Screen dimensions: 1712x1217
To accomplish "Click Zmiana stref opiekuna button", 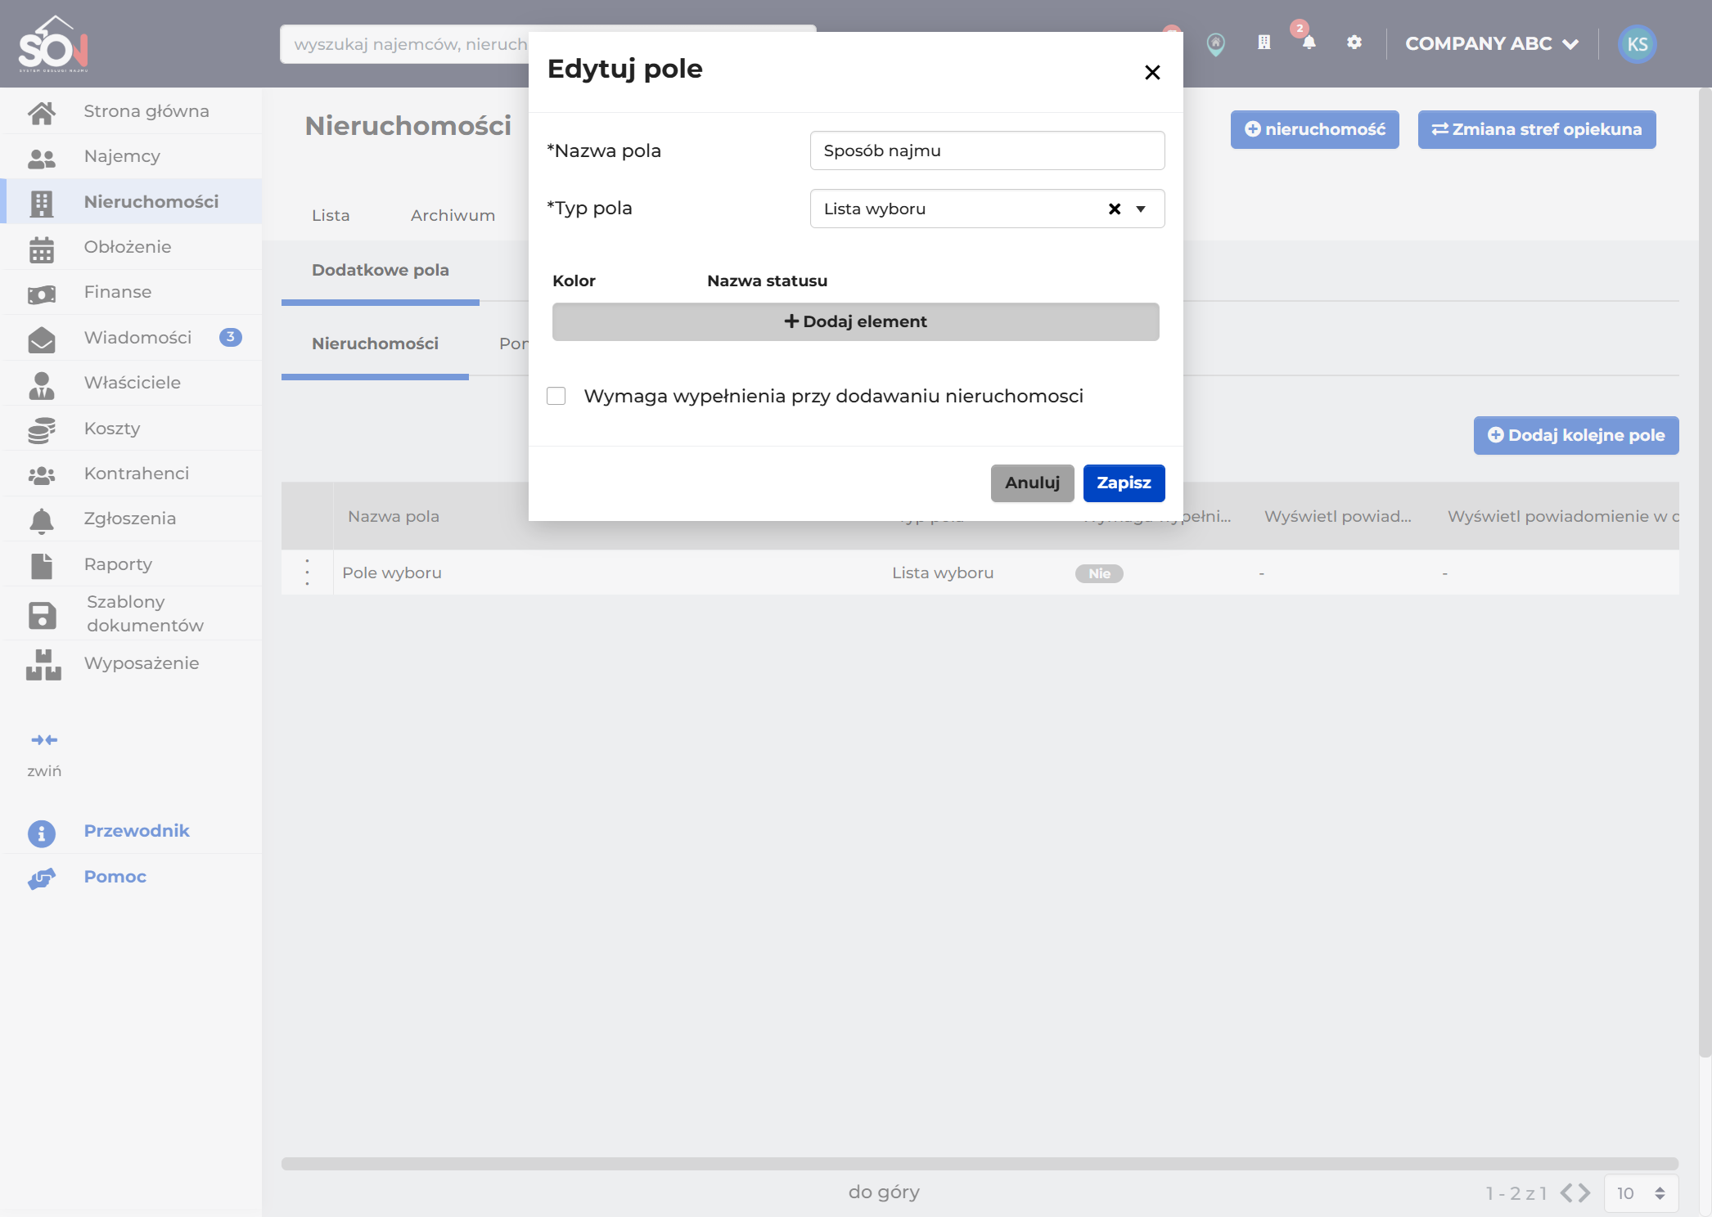I will [x=1536, y=130].
